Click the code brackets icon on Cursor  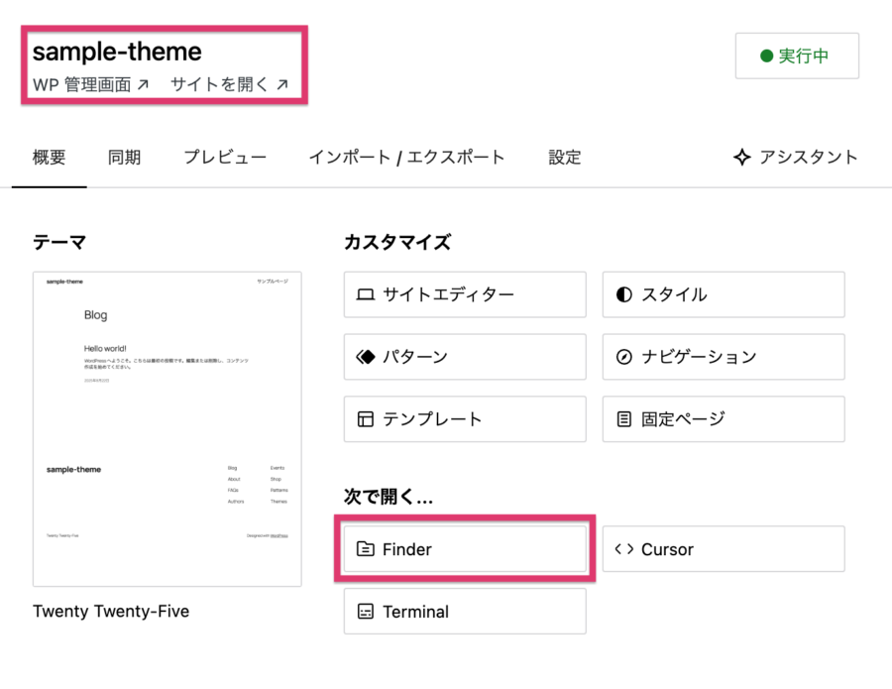pos(624,549)
